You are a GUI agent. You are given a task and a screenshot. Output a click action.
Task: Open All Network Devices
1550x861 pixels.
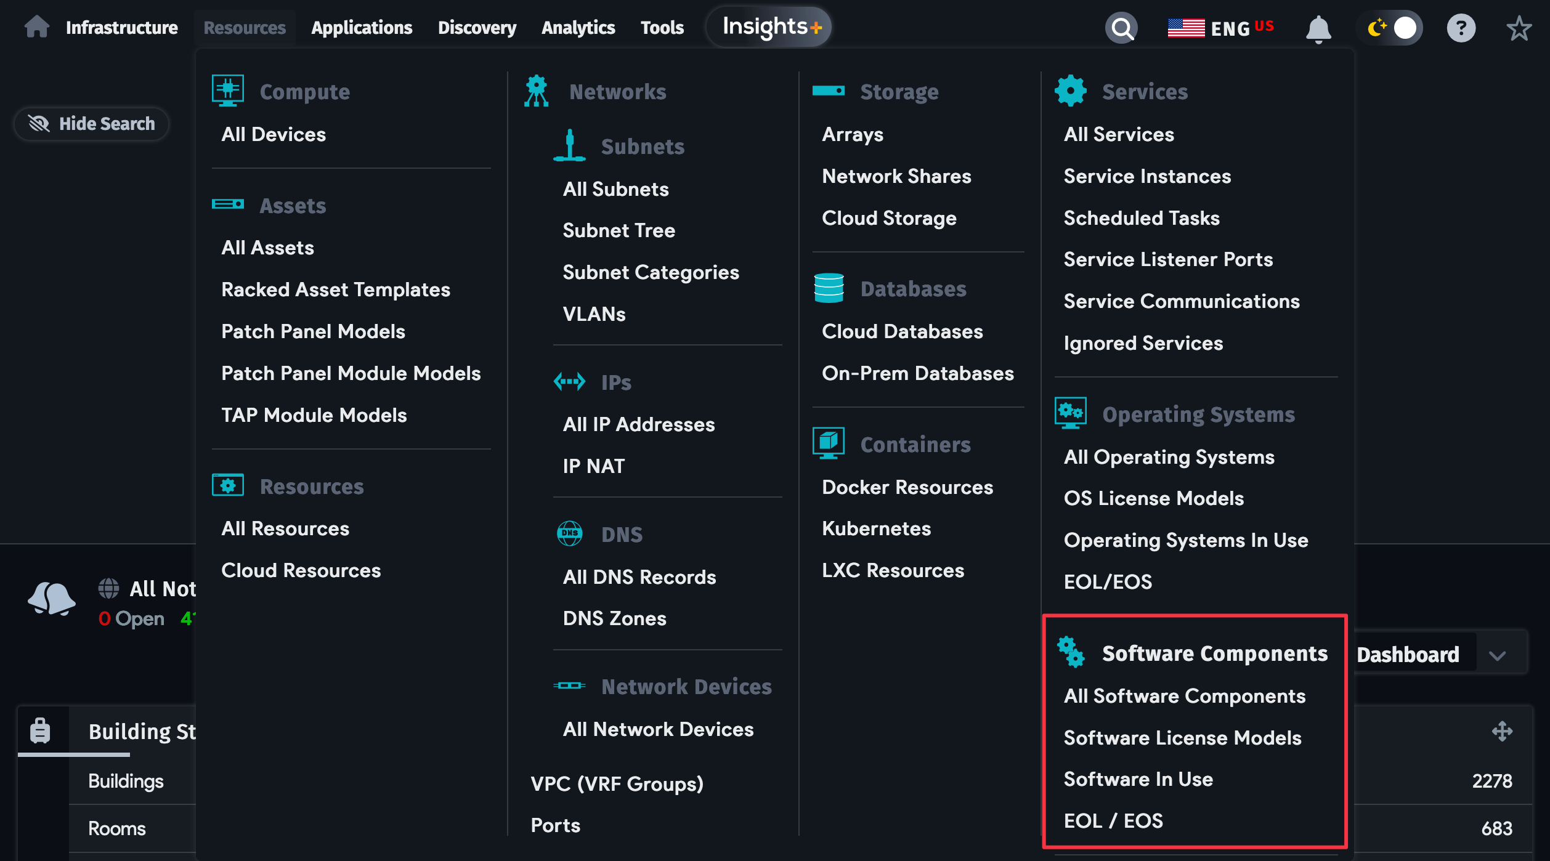point(658,729)
